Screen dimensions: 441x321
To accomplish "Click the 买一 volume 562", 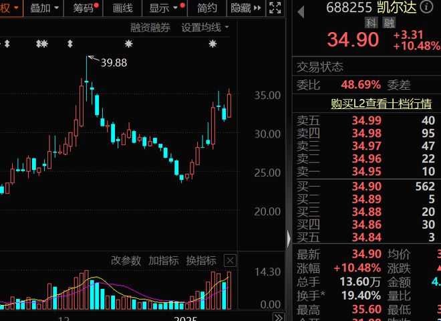I will [x=425, y=187].
